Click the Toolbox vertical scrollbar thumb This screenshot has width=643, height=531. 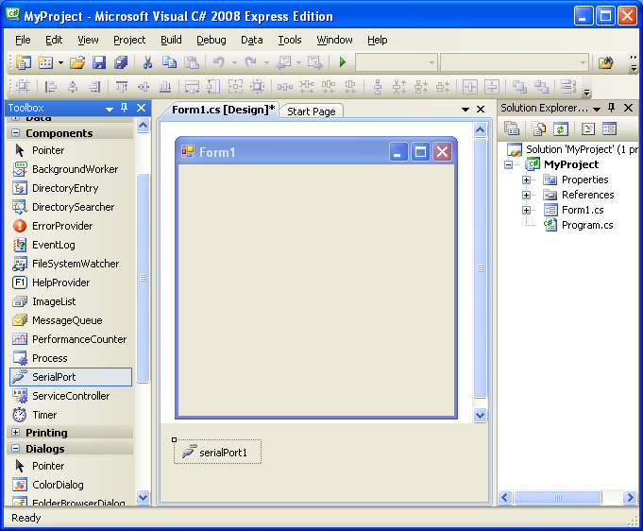(143, 278)
